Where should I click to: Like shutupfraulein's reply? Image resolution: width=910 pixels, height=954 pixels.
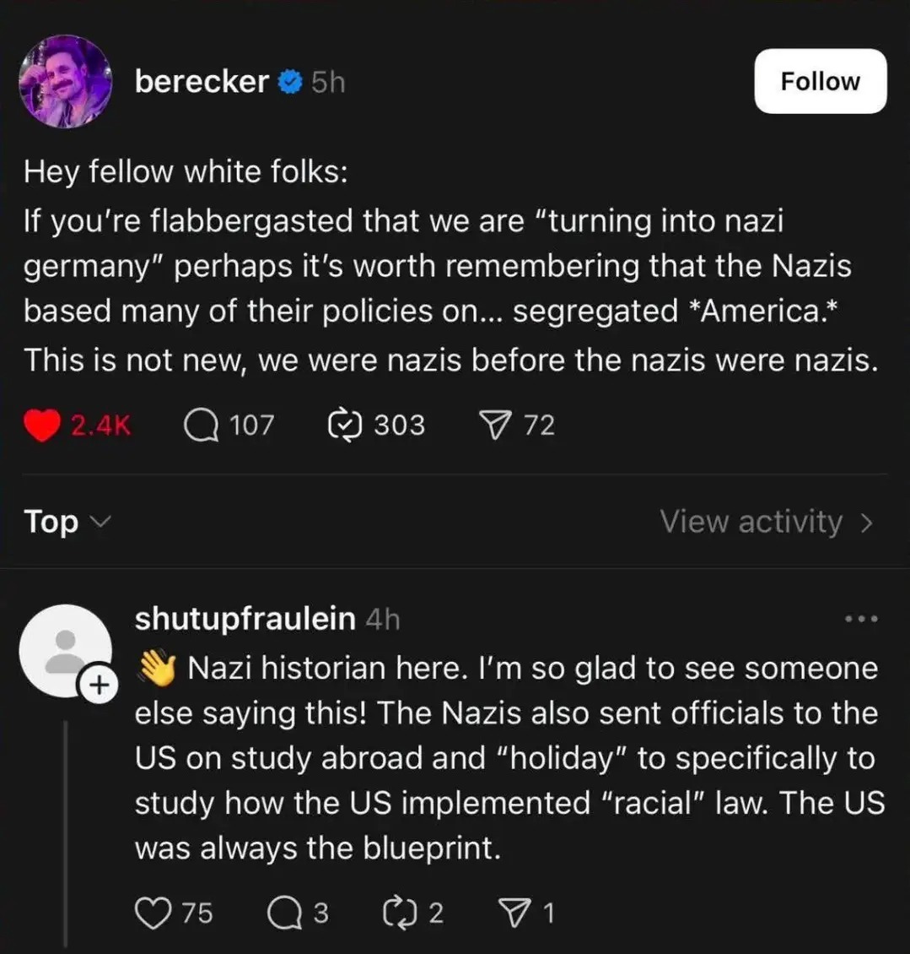[153, 913]
